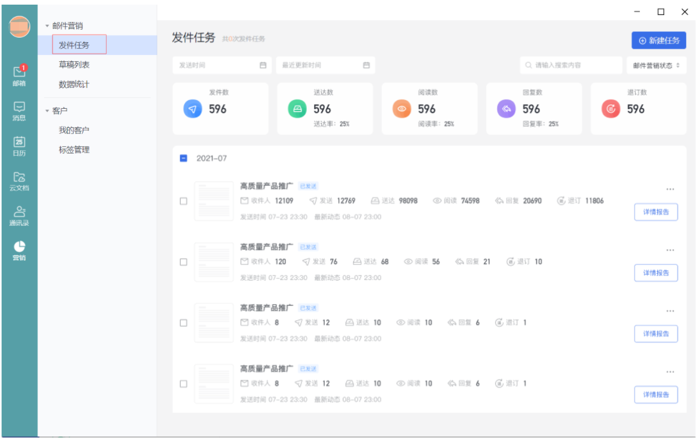
Task: Open the 日历 calendar icon
Action: 20,146
